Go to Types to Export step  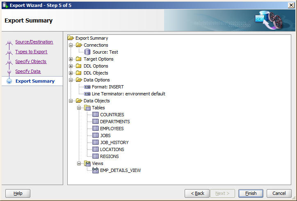pos(31,52)
